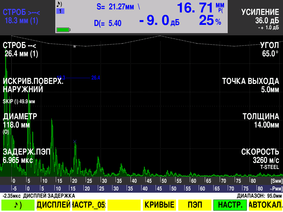The width and height of the screenshot is (283, 212).
Task: Click the sound note icon in header
Action: (x=59, y=4)
